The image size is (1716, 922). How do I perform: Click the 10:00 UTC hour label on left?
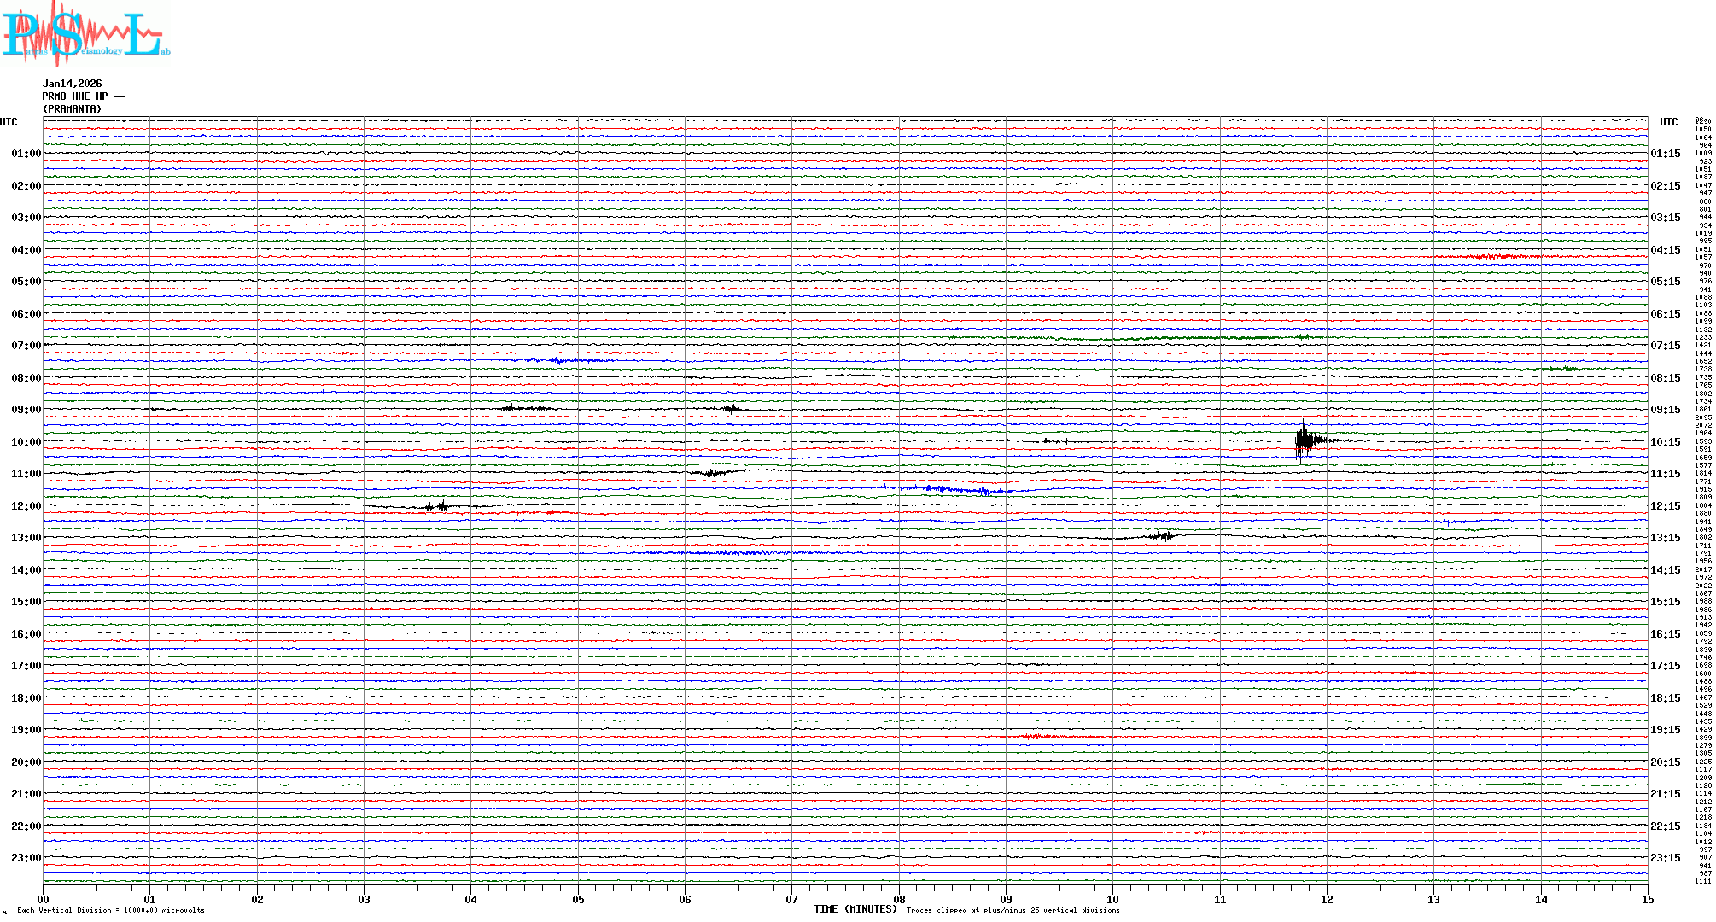pyautogui.click(x=26, y=442)
